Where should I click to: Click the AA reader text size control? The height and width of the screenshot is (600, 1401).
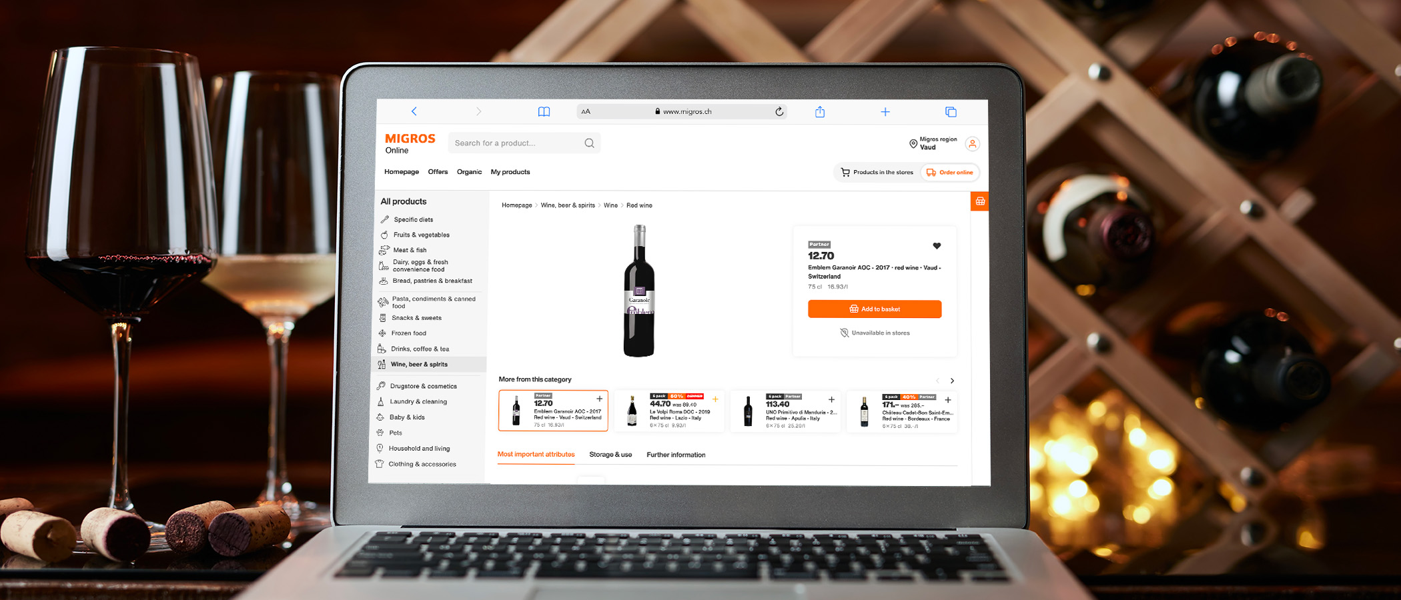[586, 111]
